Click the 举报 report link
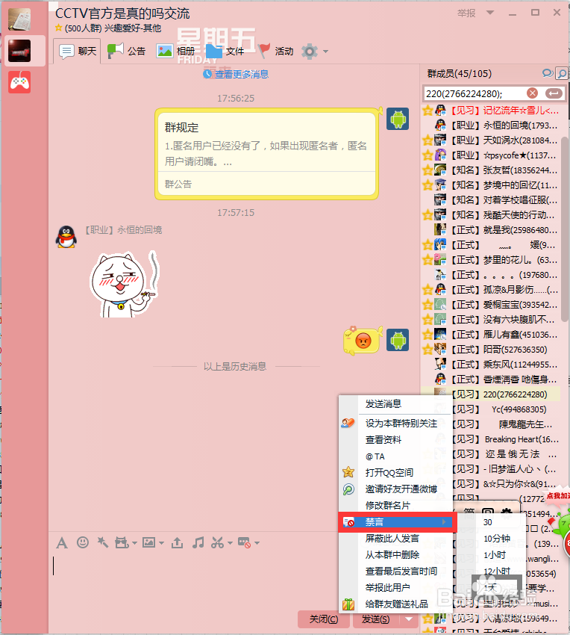This screenshot has height=635, width=570. (466, 13)
